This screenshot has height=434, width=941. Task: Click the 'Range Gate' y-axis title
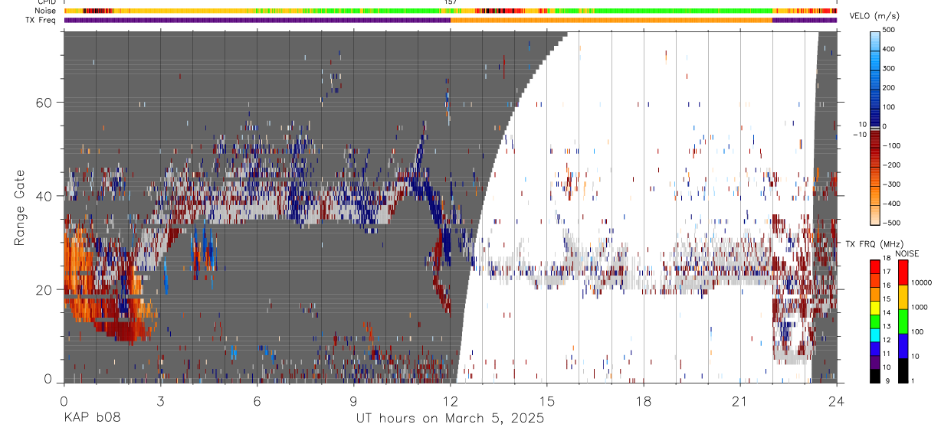[x=18, y=207]
